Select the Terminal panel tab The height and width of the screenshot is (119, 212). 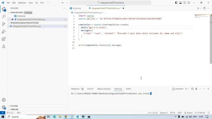pyautogui.click(x=118, y=89)
